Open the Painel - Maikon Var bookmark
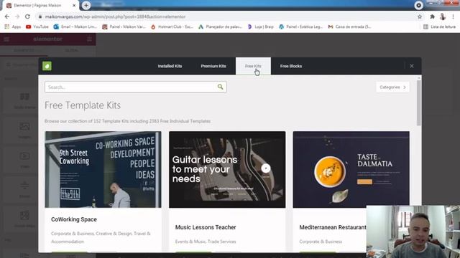 tap(124, 27)
